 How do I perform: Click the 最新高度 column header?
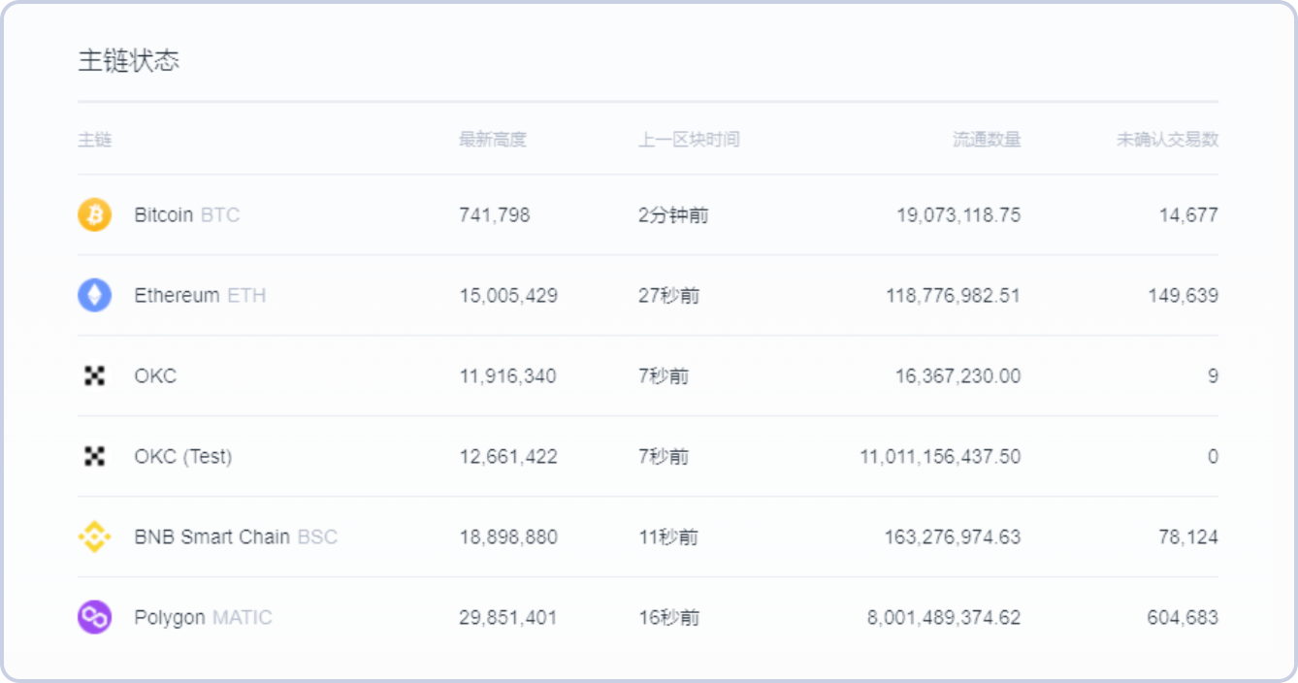coord(493,139)
